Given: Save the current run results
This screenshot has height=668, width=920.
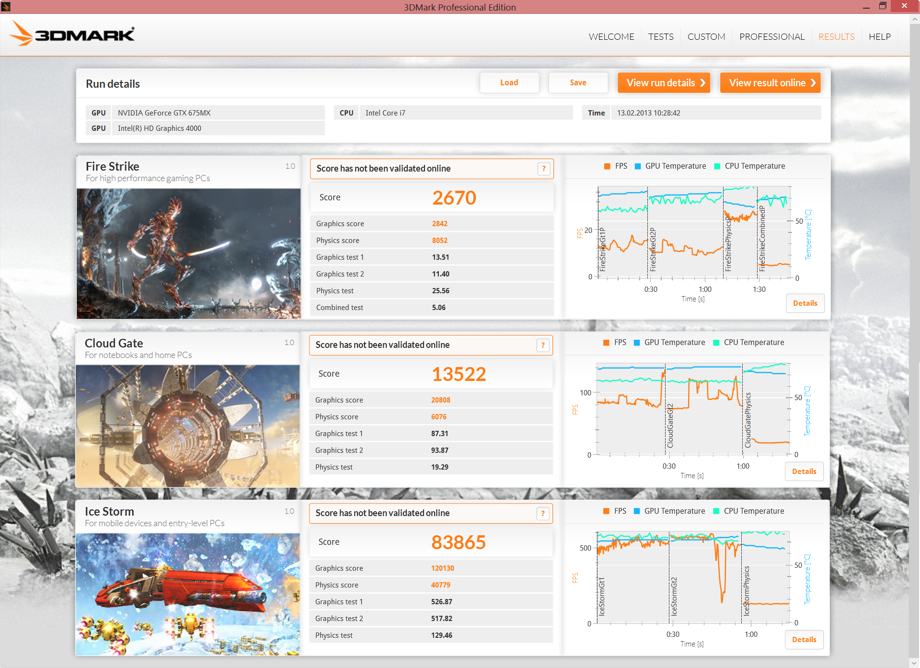Looking at the screenshot, I should click(x=578, y=82).
